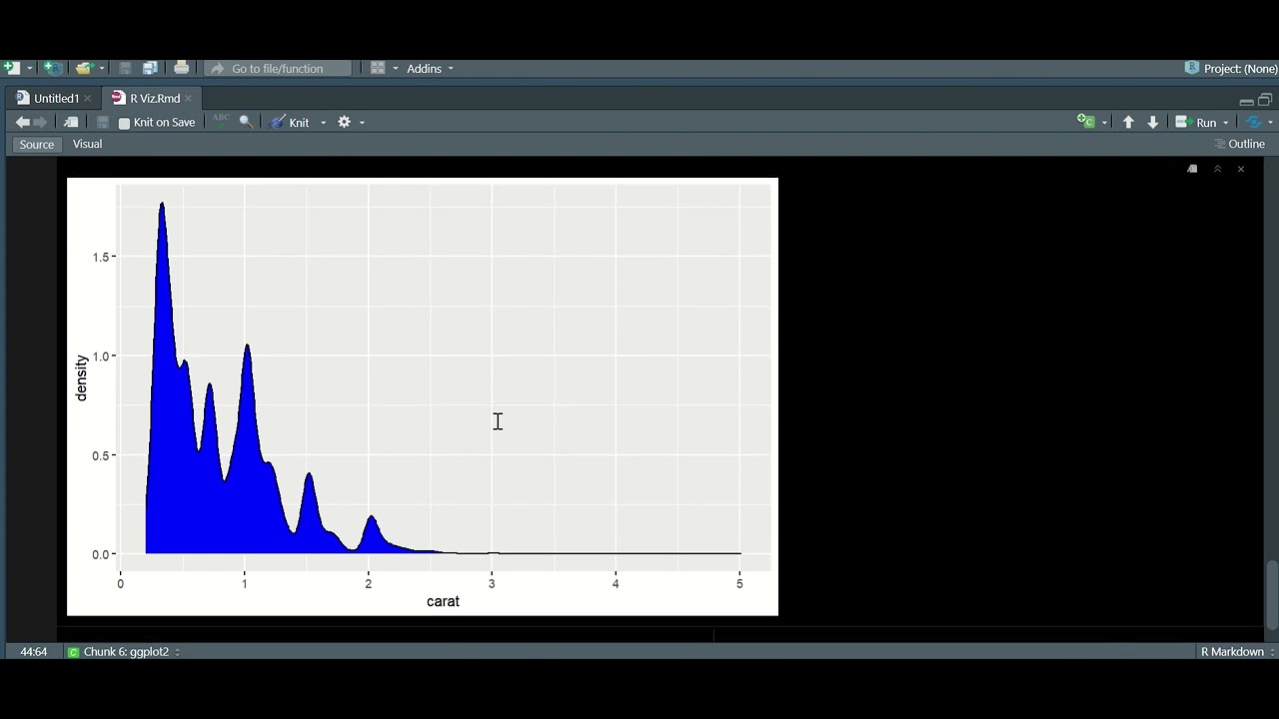Image resolution: width=1279 pixels, height=719 pixels.
Task: Switch to the Untitled1 tab
Action: [x=56, y=98]
